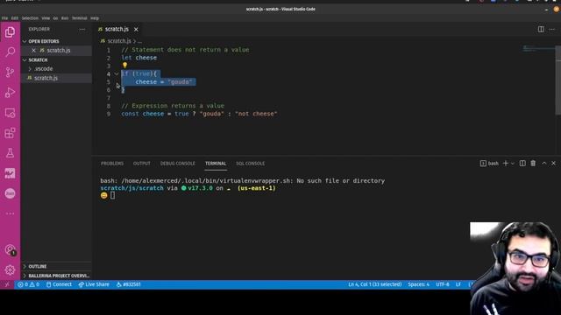
Task: Change end of line sequence LF
Action: tap(458, 284)
